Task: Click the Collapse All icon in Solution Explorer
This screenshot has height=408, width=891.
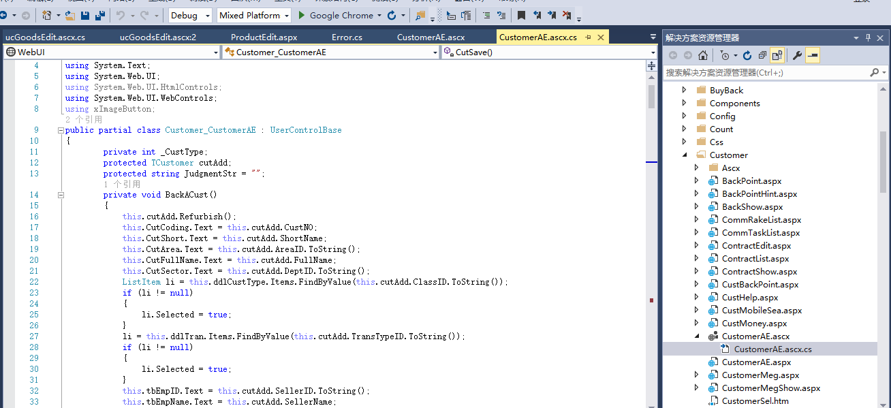Action: 762,55
